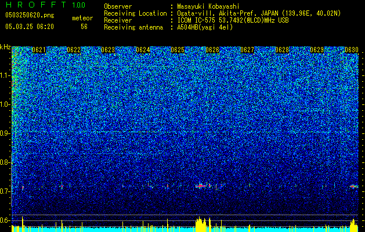Click the 0621 time marker
365x232 pixels.
point(39,50)
